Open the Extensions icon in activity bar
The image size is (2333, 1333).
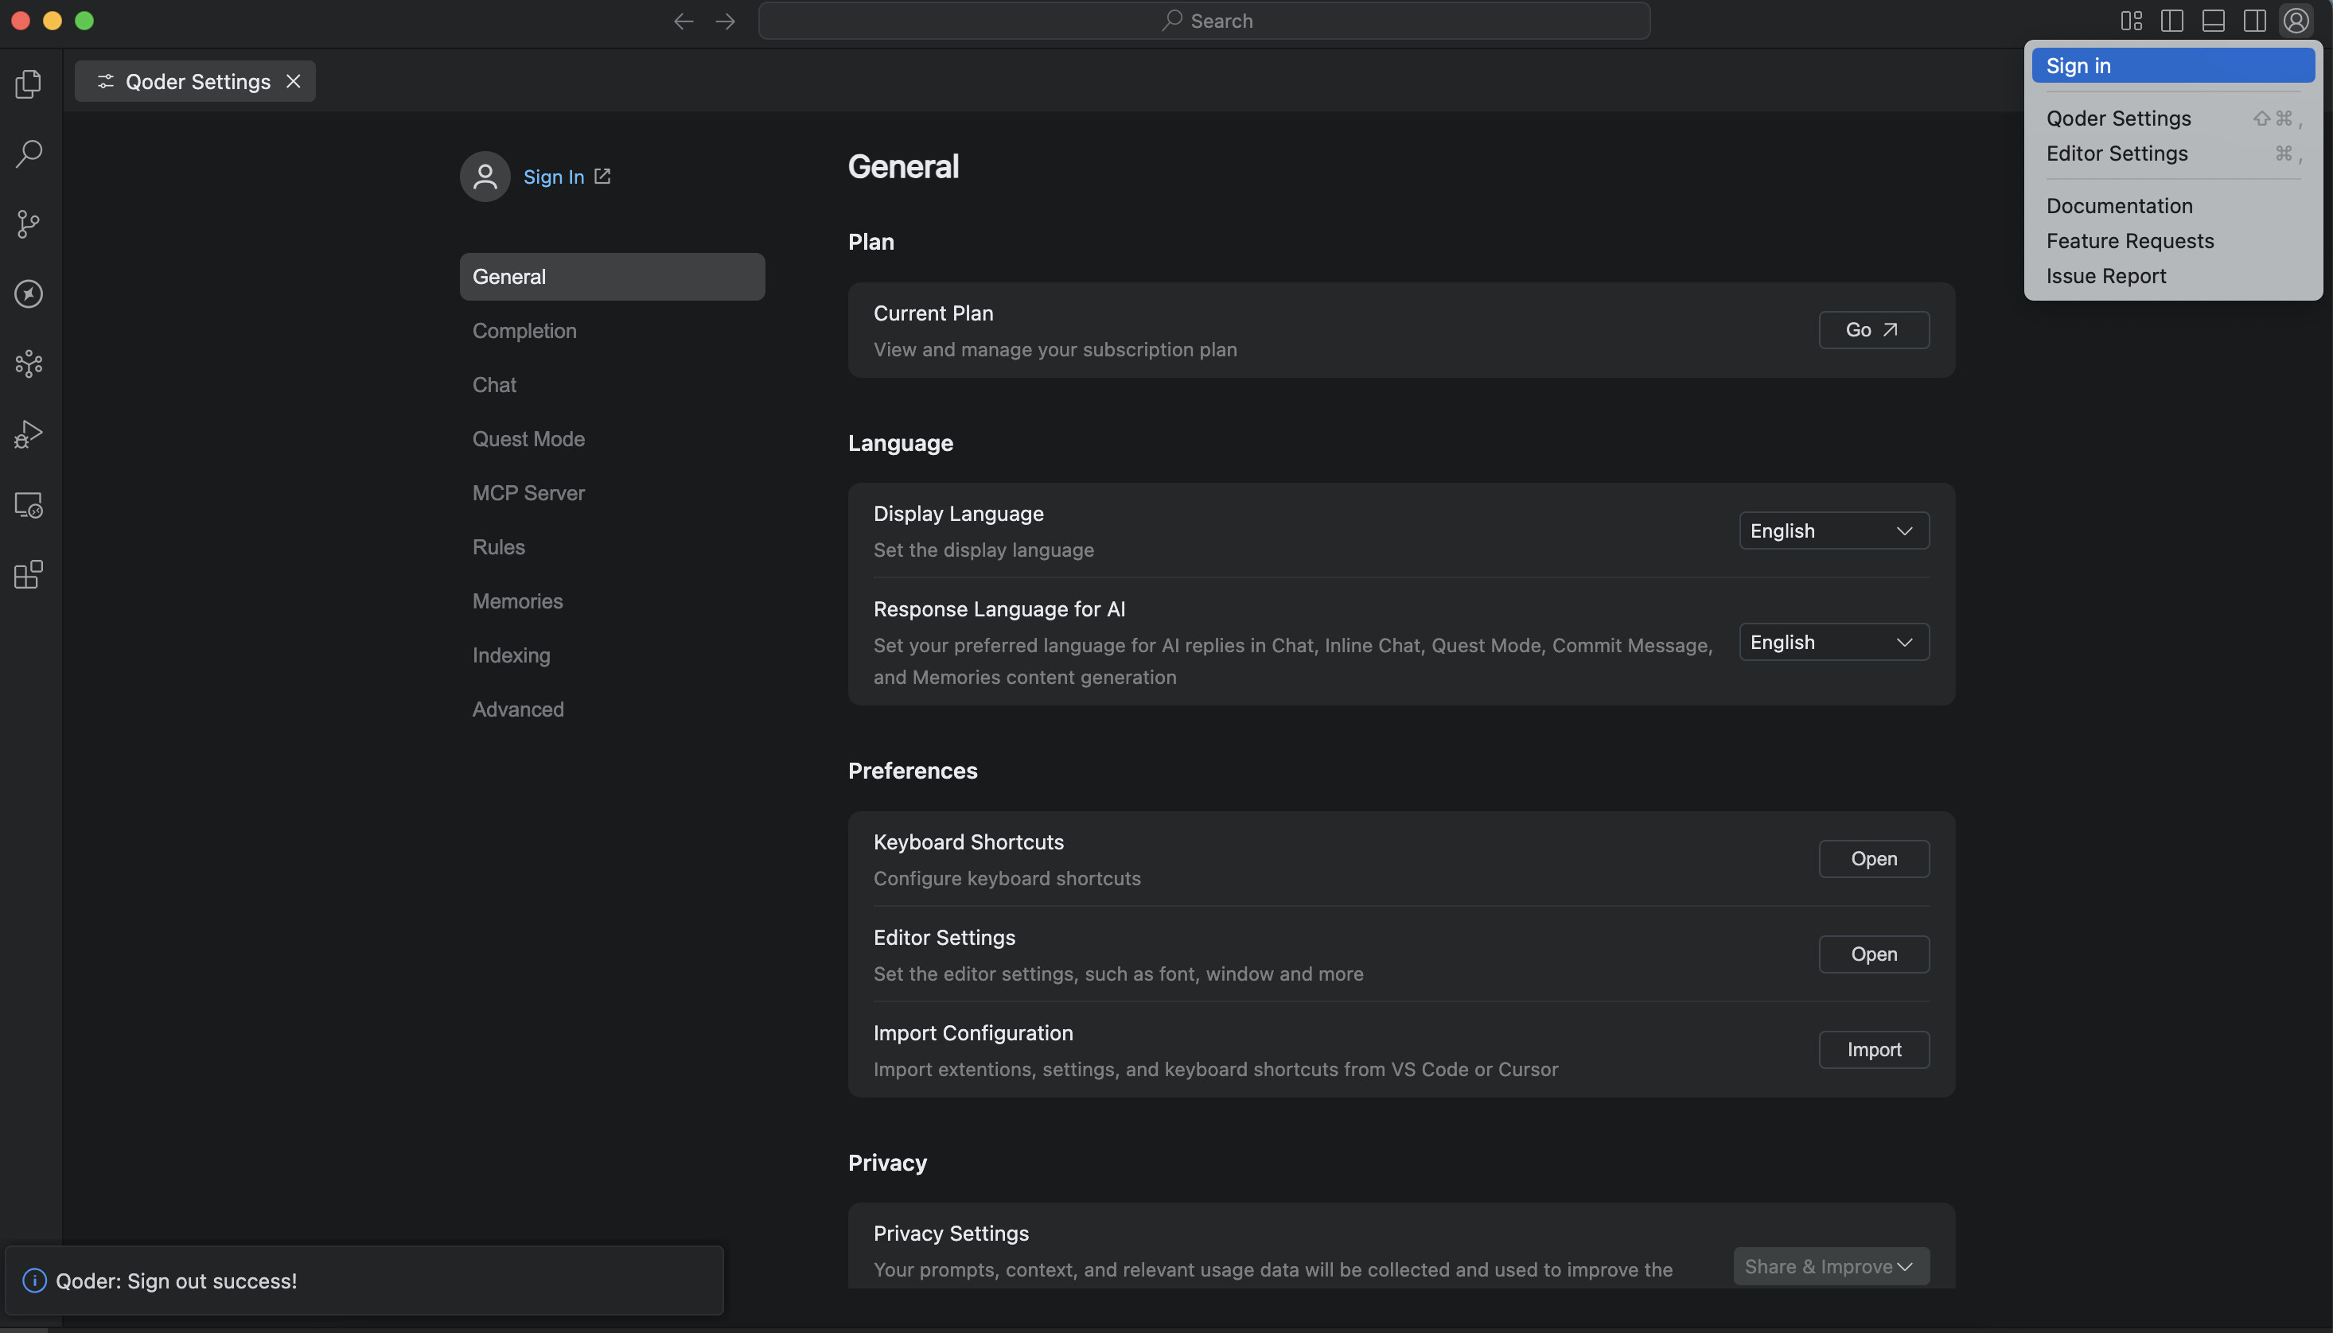(x=29, y=575)
